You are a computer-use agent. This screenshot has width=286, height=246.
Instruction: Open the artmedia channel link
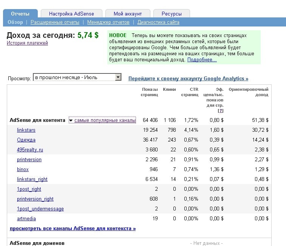(x=26, y=219)
